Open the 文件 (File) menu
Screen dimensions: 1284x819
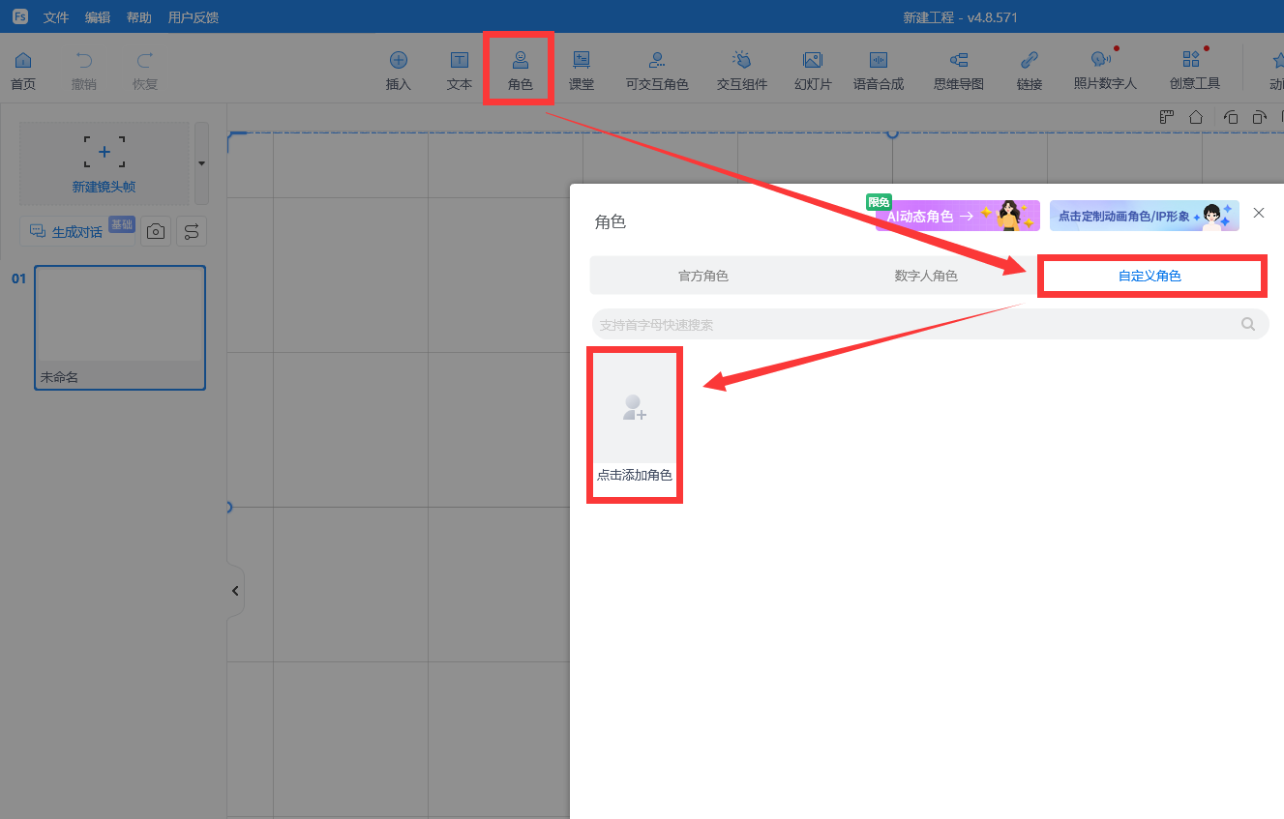coord(56,17)
